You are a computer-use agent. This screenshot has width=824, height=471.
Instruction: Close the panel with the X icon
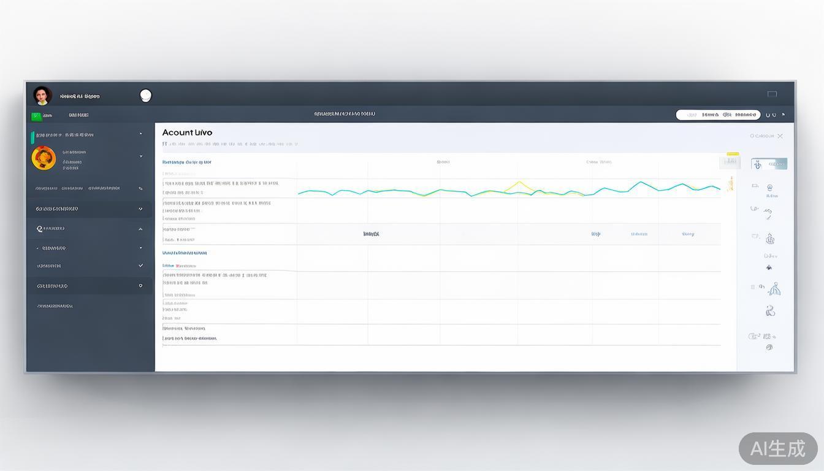pos(780,136)
